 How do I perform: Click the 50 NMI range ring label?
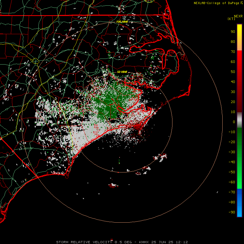122,72
